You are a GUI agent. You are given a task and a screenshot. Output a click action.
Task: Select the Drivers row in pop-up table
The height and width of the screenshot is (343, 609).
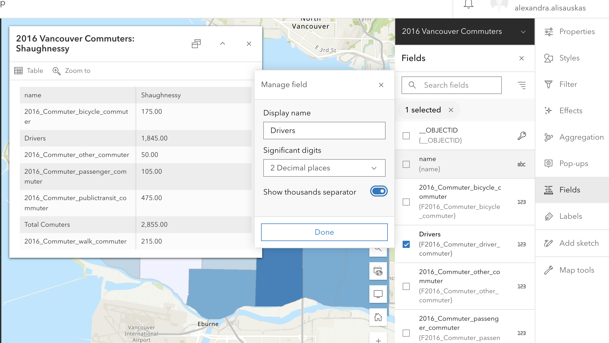pyautogui.click(x=136, y=138)
